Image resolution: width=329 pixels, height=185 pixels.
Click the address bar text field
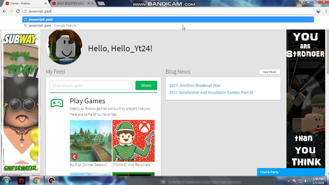168,11
